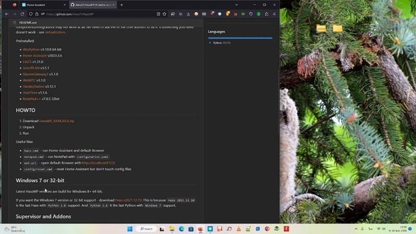
Task: Open the weather widget in taskbar
Action: [14, 229]
